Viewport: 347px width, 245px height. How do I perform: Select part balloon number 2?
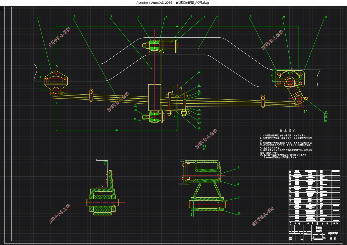click(x=74, y=17)
